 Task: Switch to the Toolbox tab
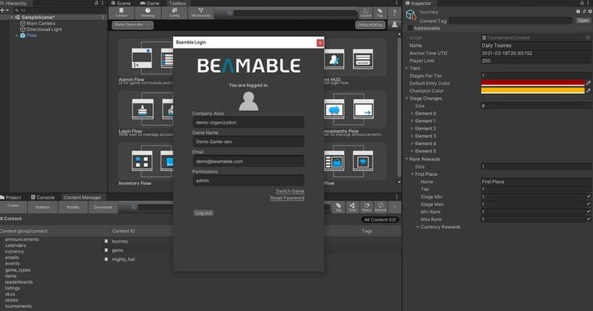click(177, 3)
